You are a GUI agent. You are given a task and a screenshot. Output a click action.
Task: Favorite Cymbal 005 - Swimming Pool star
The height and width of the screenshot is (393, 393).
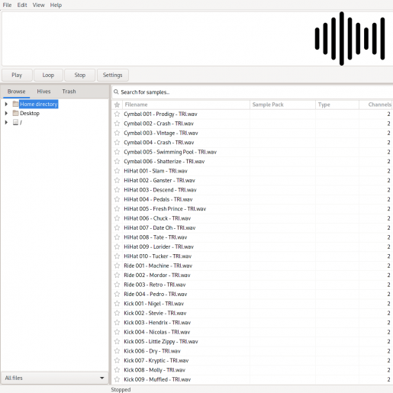tap(117, 152)
